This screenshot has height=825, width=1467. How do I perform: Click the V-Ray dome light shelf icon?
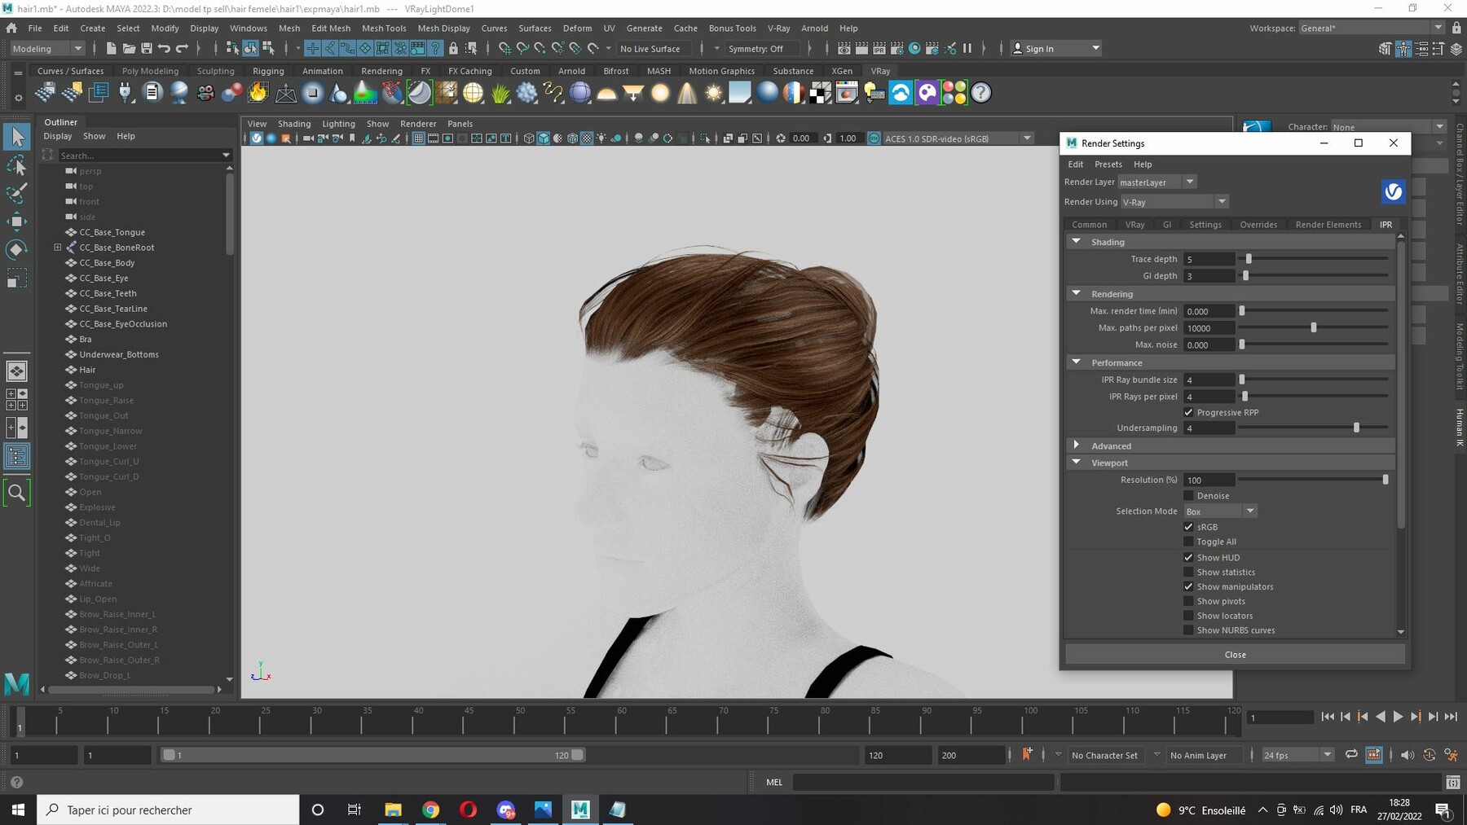(x=606, y=93)
